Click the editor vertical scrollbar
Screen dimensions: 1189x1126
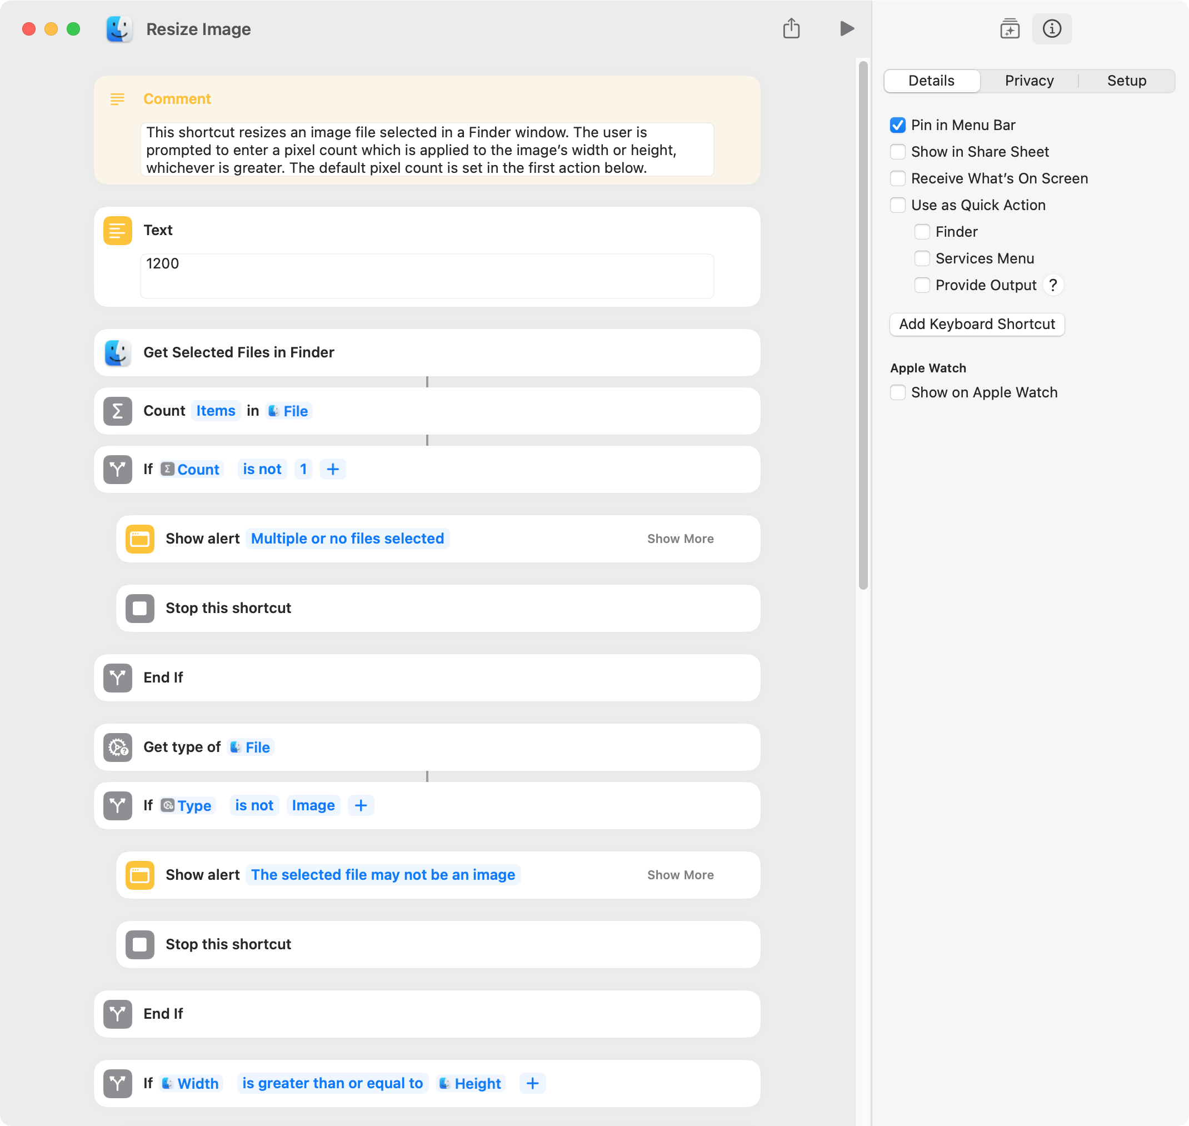tap(863, 325)
